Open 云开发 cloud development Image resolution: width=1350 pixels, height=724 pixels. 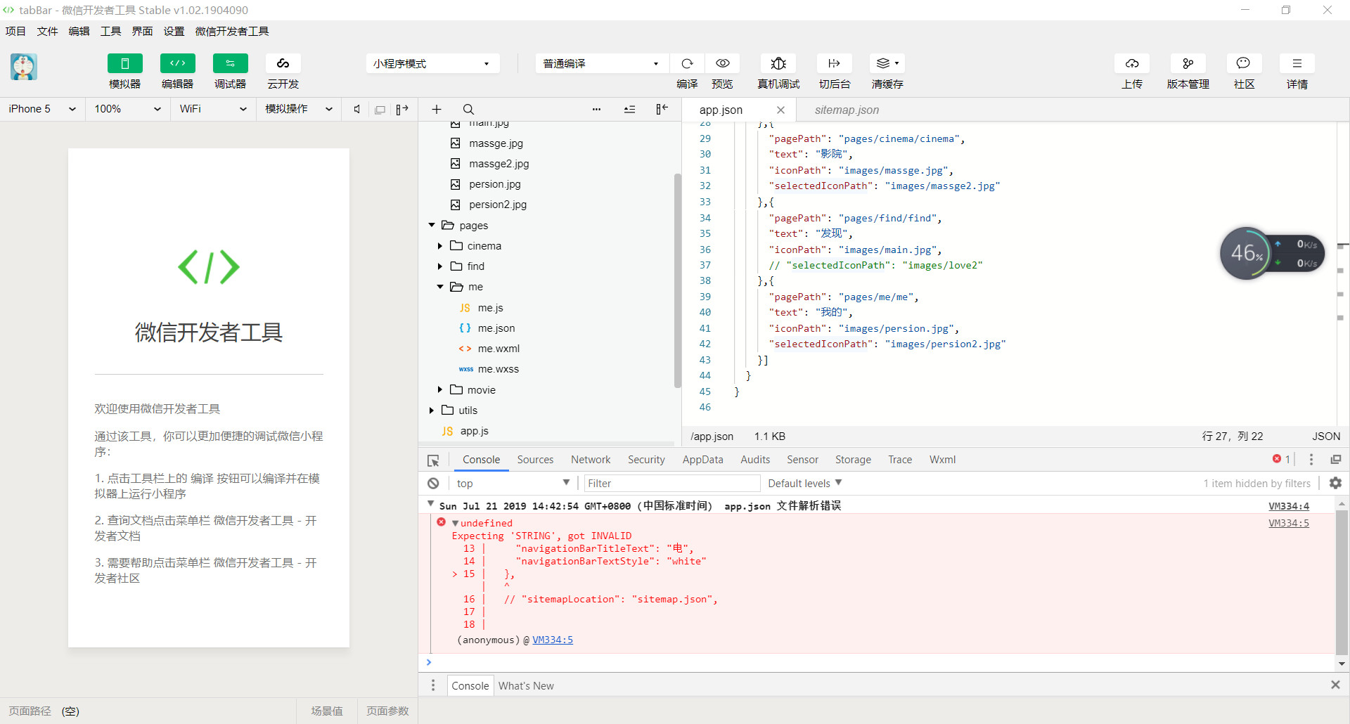(x=283, y=63)
